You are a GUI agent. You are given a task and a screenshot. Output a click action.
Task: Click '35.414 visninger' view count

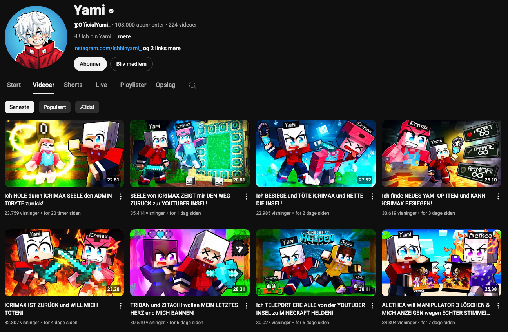(148, 213)
